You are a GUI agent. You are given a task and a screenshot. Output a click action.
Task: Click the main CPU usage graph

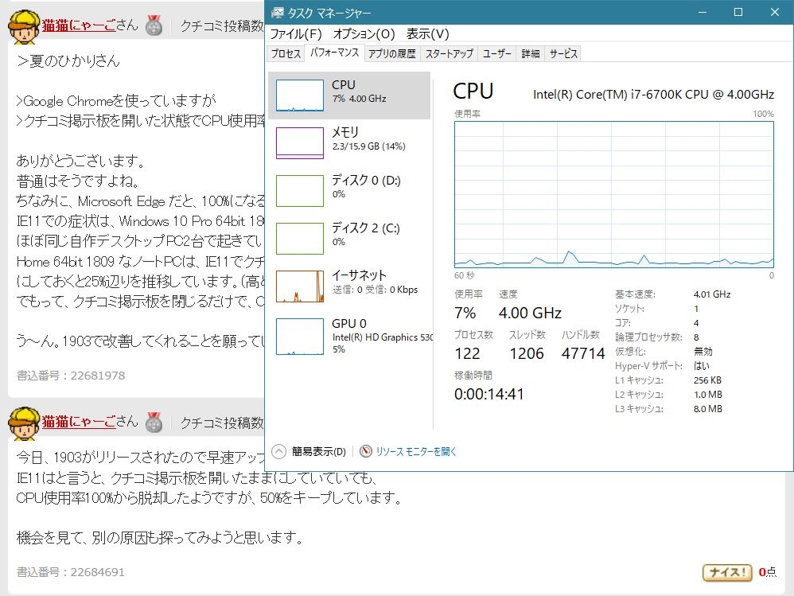(x=613, y=194)
